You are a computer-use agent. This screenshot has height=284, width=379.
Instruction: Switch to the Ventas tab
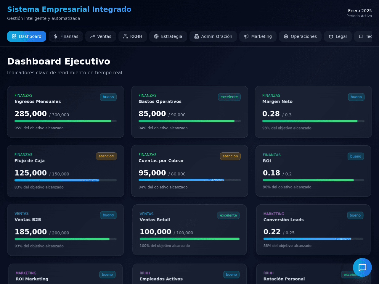click(101, 36)
